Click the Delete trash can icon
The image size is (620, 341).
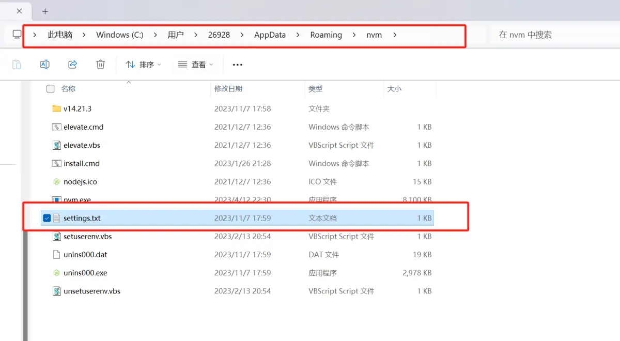(101, 65)
